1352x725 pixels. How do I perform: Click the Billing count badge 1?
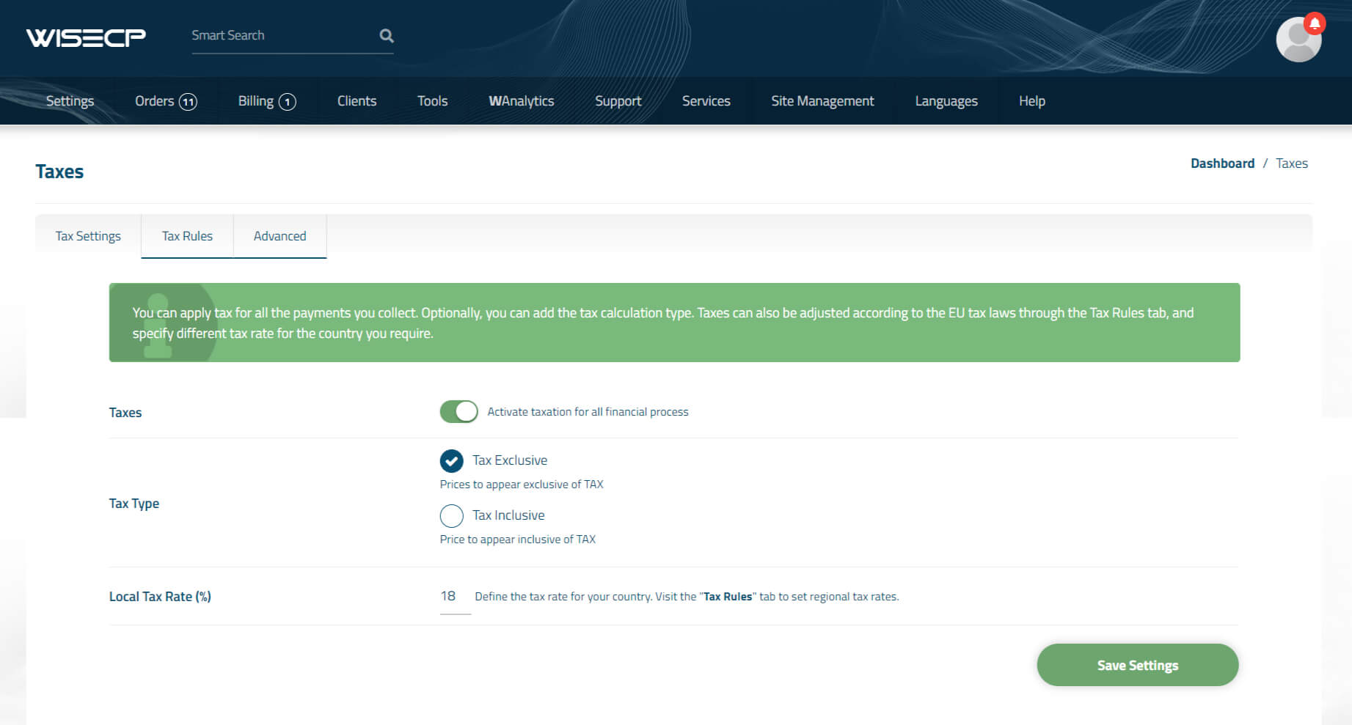pos(288,102)
